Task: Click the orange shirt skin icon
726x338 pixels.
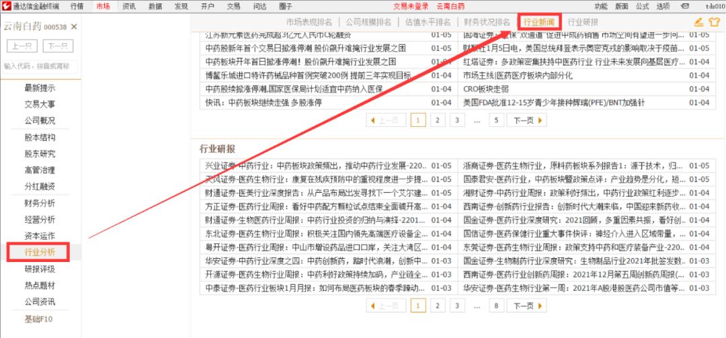Action: (713, 22)
